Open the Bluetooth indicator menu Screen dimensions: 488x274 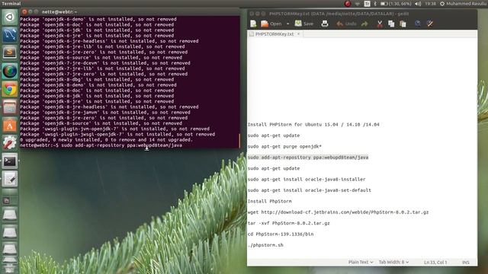click(375, 4)
